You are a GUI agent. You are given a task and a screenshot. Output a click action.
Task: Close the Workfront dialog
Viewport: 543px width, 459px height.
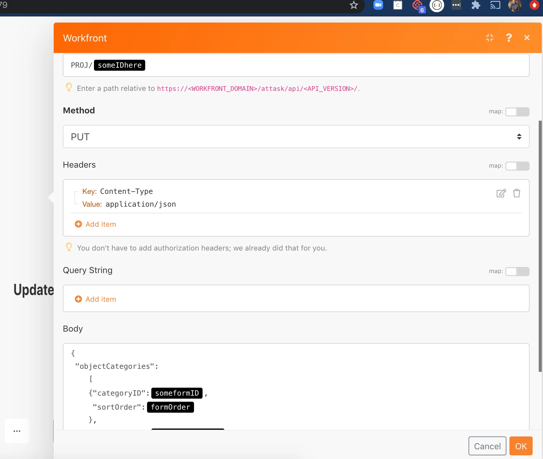pos(527,38)
